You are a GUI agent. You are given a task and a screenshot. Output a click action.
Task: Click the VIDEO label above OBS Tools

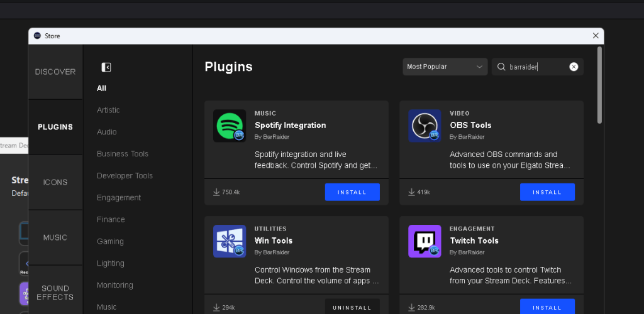click(460, 114)
